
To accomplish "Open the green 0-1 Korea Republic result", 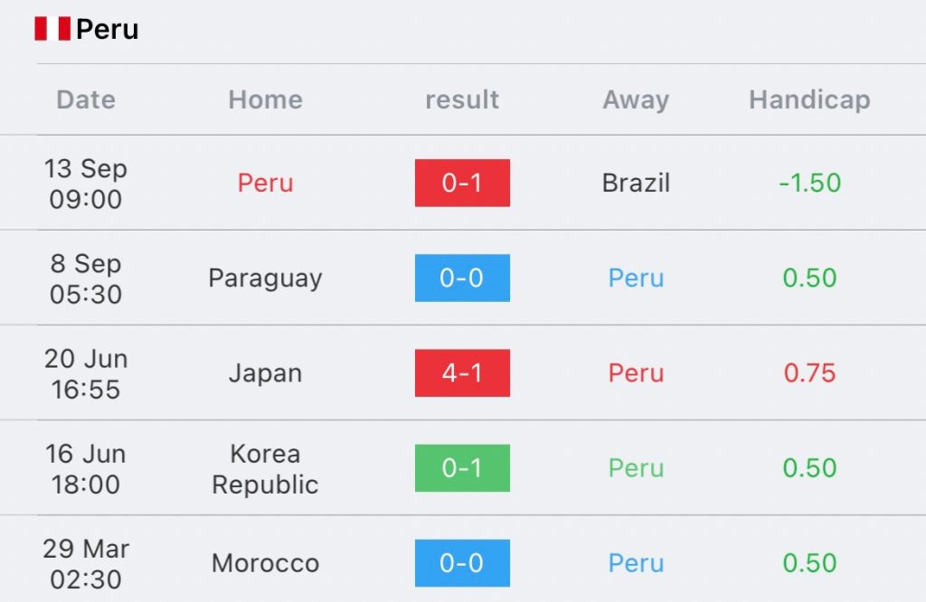I will pyautogui.click(x=462, y=468).
